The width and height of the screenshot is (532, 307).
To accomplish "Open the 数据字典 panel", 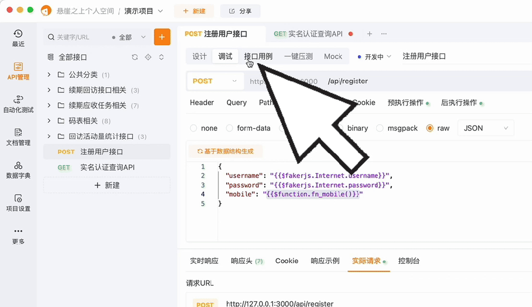I will (18, 171).
